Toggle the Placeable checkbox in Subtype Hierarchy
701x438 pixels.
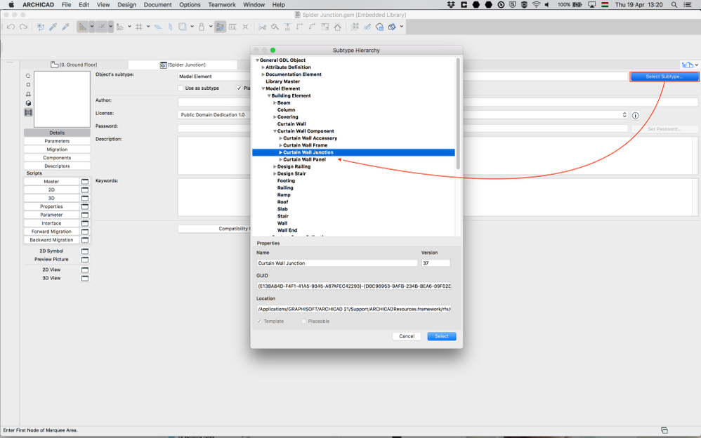303,321
